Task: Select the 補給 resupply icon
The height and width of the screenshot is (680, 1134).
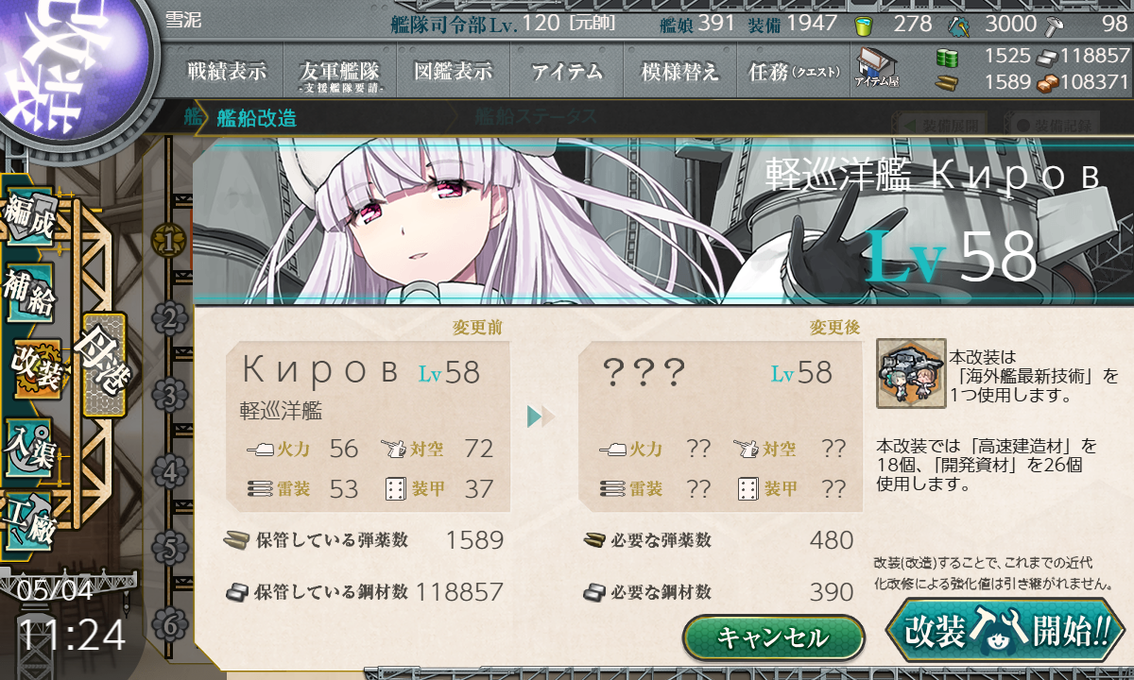Action: point(29,294)
